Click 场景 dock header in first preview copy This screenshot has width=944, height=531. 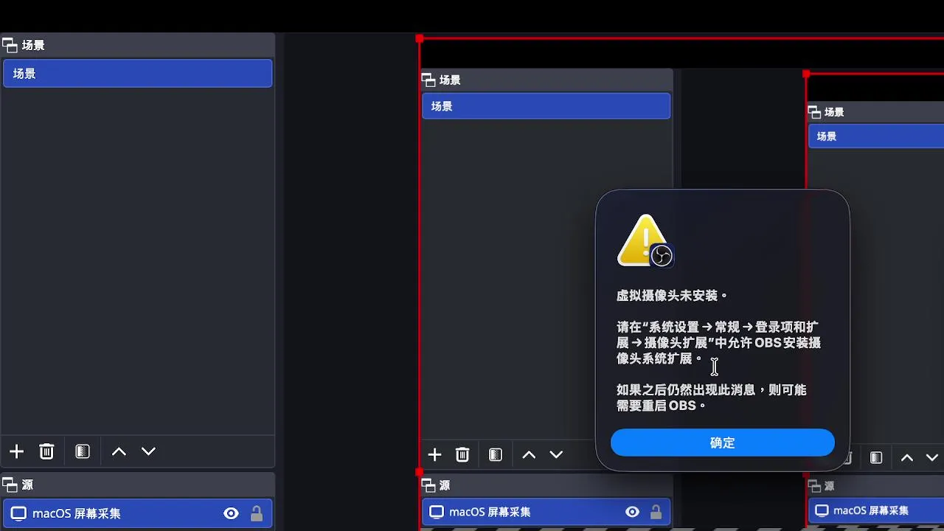pos(546,80)
